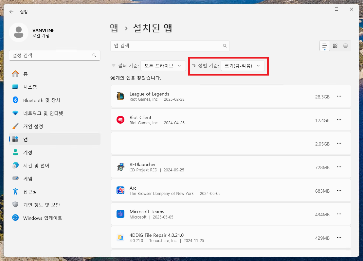Click the 28.3GB size value
This screenshot has width=363, height=261.
click(322, 97)
